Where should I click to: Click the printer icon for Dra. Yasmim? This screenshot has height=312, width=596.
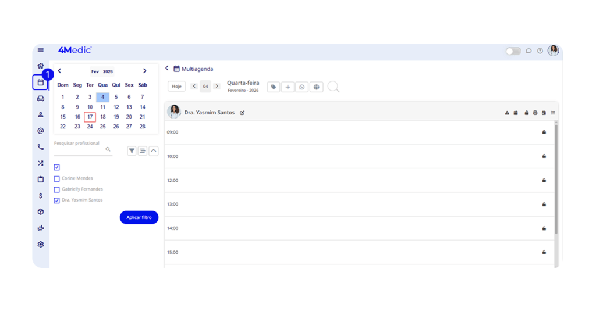pyautogui.click(x=535, y=113)
